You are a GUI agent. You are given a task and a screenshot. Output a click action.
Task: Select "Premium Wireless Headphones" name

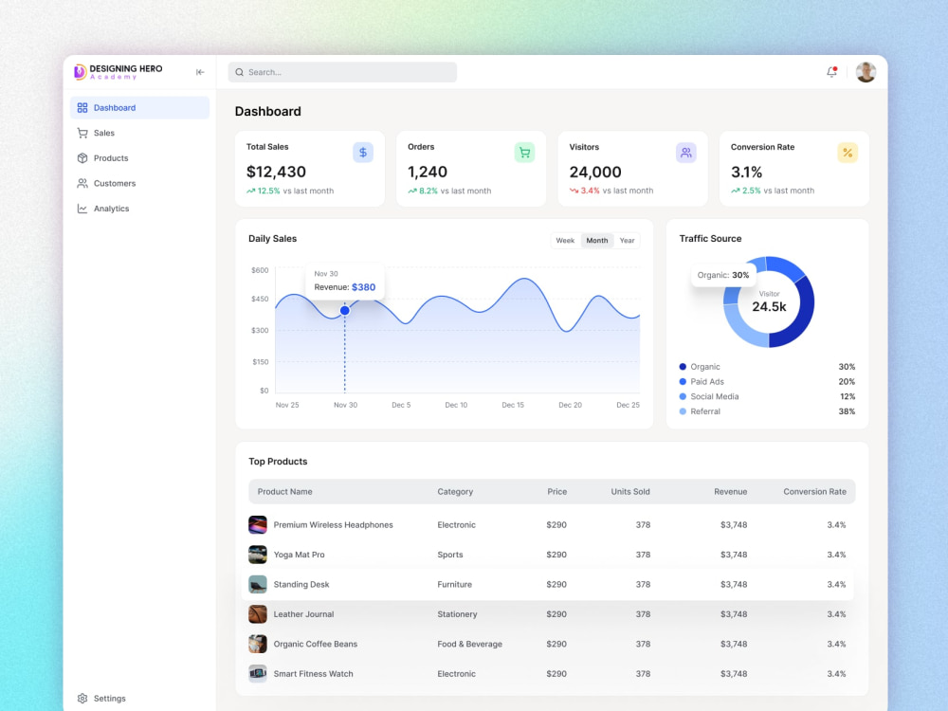click(333, 525)
